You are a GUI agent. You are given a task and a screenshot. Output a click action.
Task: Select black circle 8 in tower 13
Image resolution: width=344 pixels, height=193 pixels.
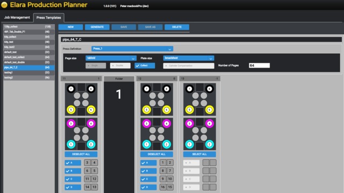coord(210,89)
